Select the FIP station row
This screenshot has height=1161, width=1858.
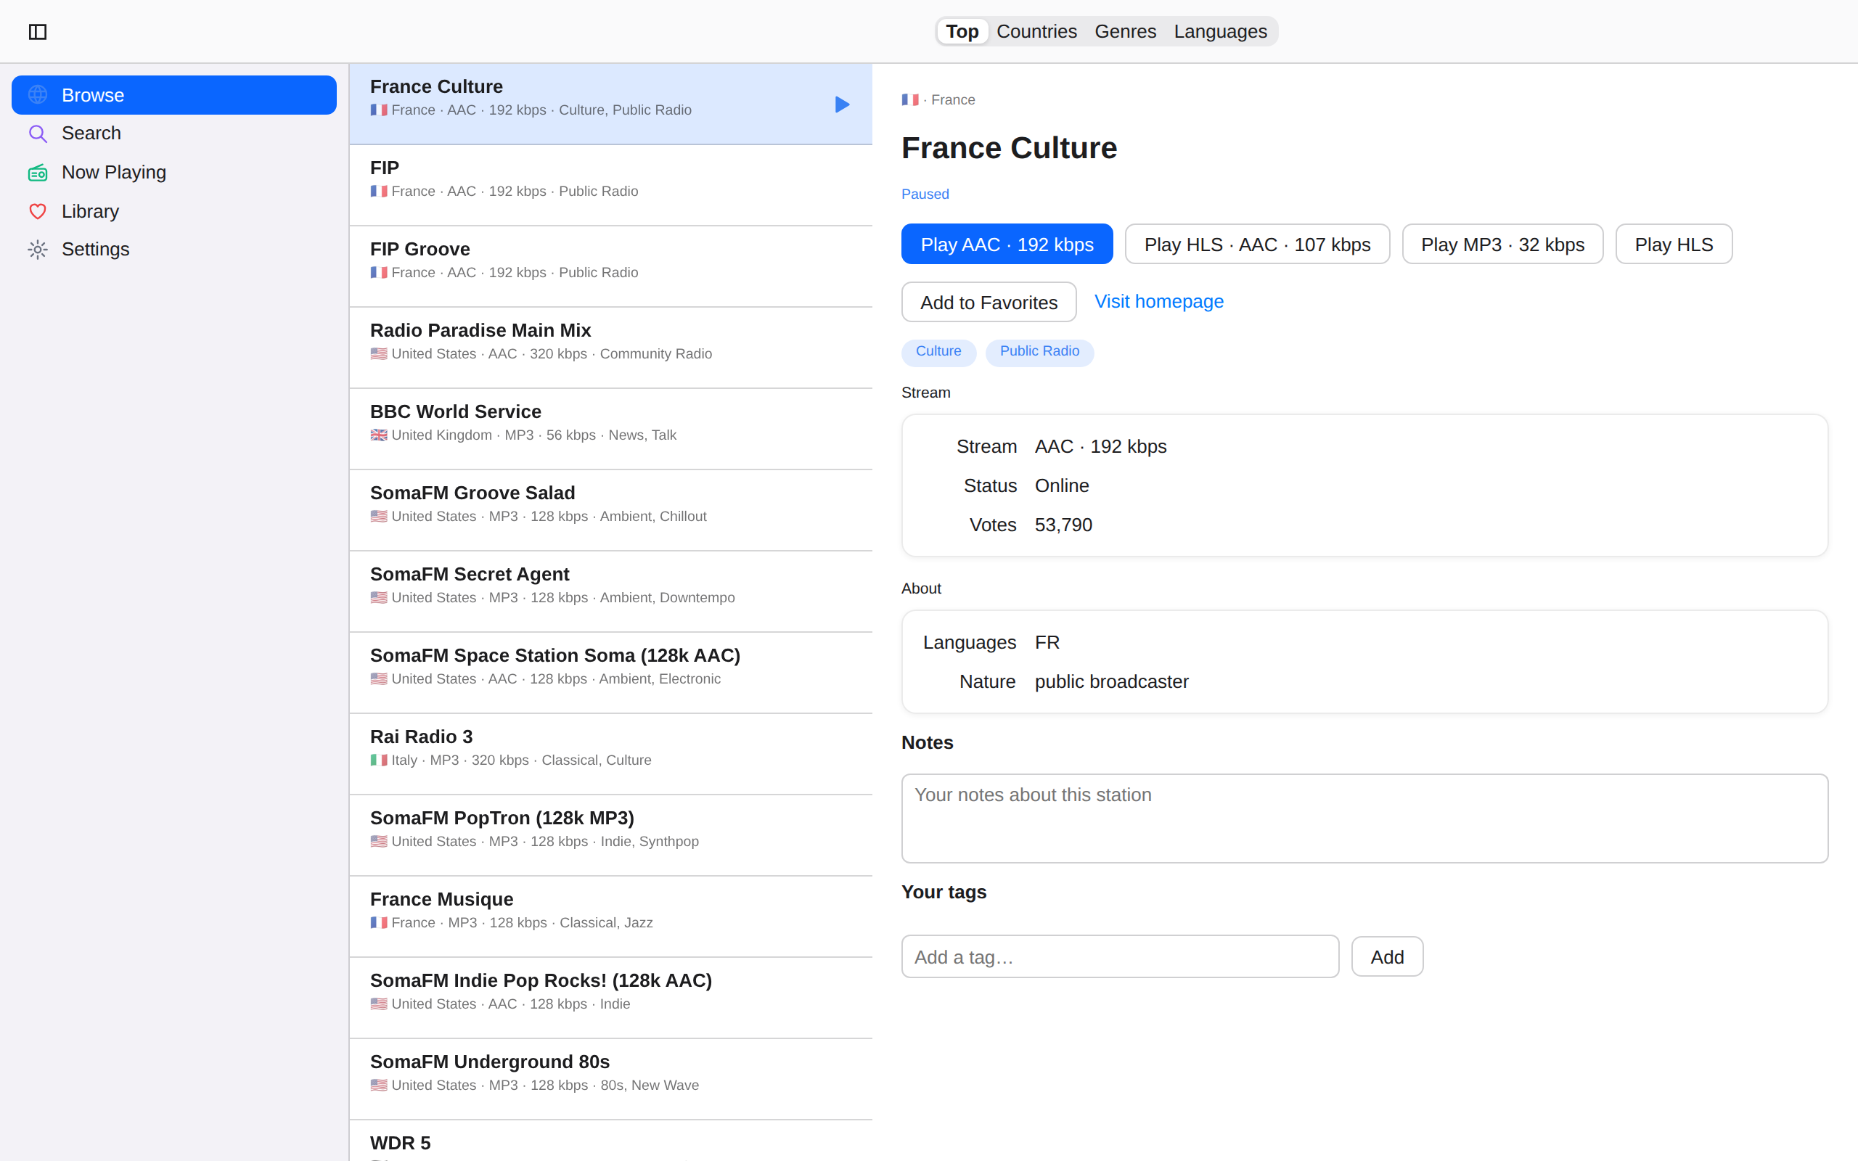(x=610, y=185)
